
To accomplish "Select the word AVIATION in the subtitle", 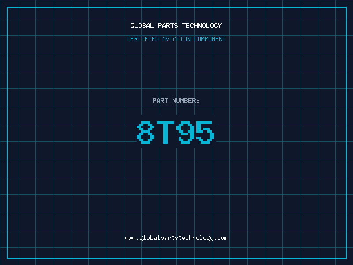I will (176, 39).
